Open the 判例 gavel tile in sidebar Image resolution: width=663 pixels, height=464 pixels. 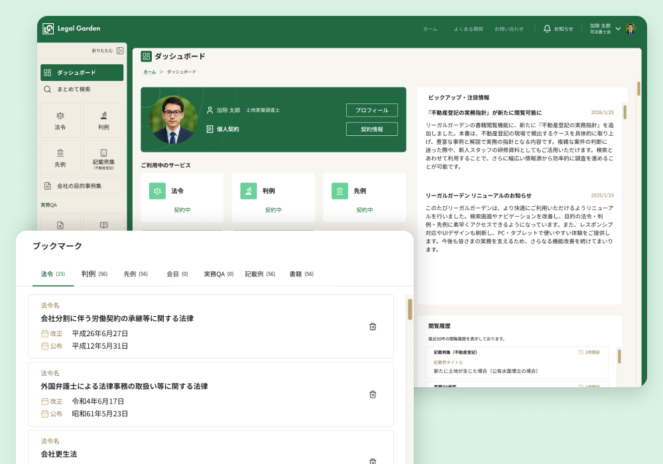click(x=103, y=121)
